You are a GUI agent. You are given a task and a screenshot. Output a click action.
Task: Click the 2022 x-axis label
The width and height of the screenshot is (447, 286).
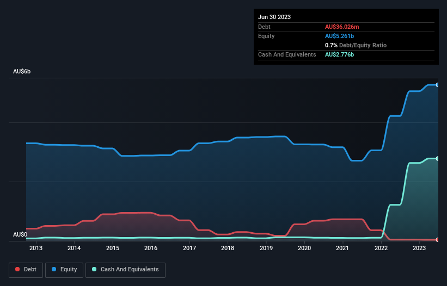[381, 248]
